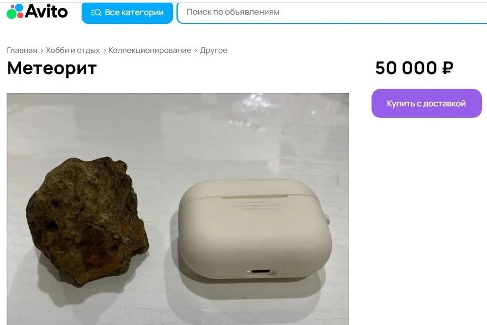Click chevron before Другое breadcrumb
The width and height of the screenshot is (487, 325).
[195, 51]
